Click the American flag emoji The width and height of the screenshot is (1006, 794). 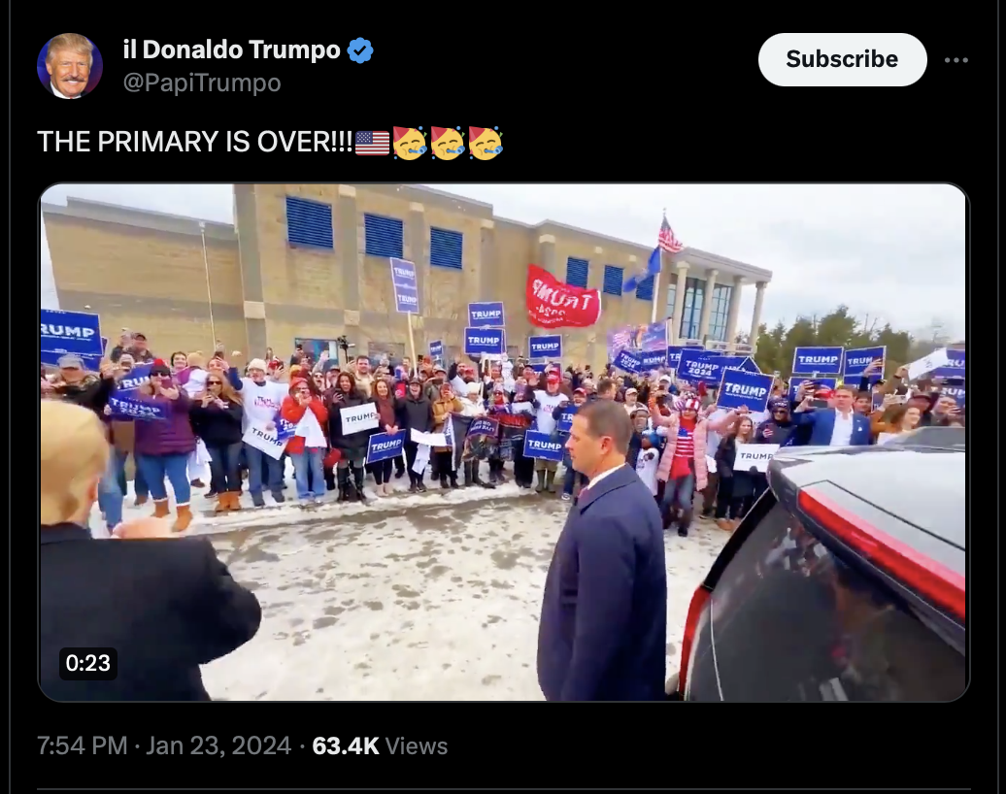click(x=372, y=143)
